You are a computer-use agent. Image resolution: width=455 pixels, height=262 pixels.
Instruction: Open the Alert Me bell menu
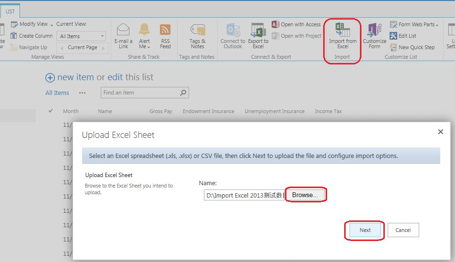point(144,36)
